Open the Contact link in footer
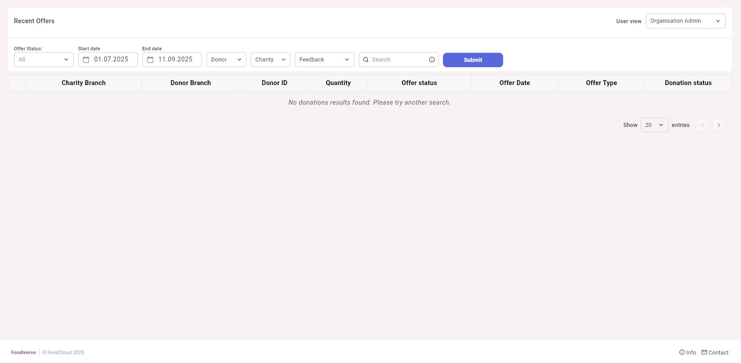Viewport: 741px width, 363px height. coord(715,352)
